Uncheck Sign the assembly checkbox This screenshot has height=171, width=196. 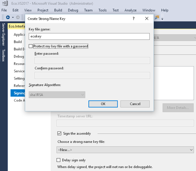point(59,133)
